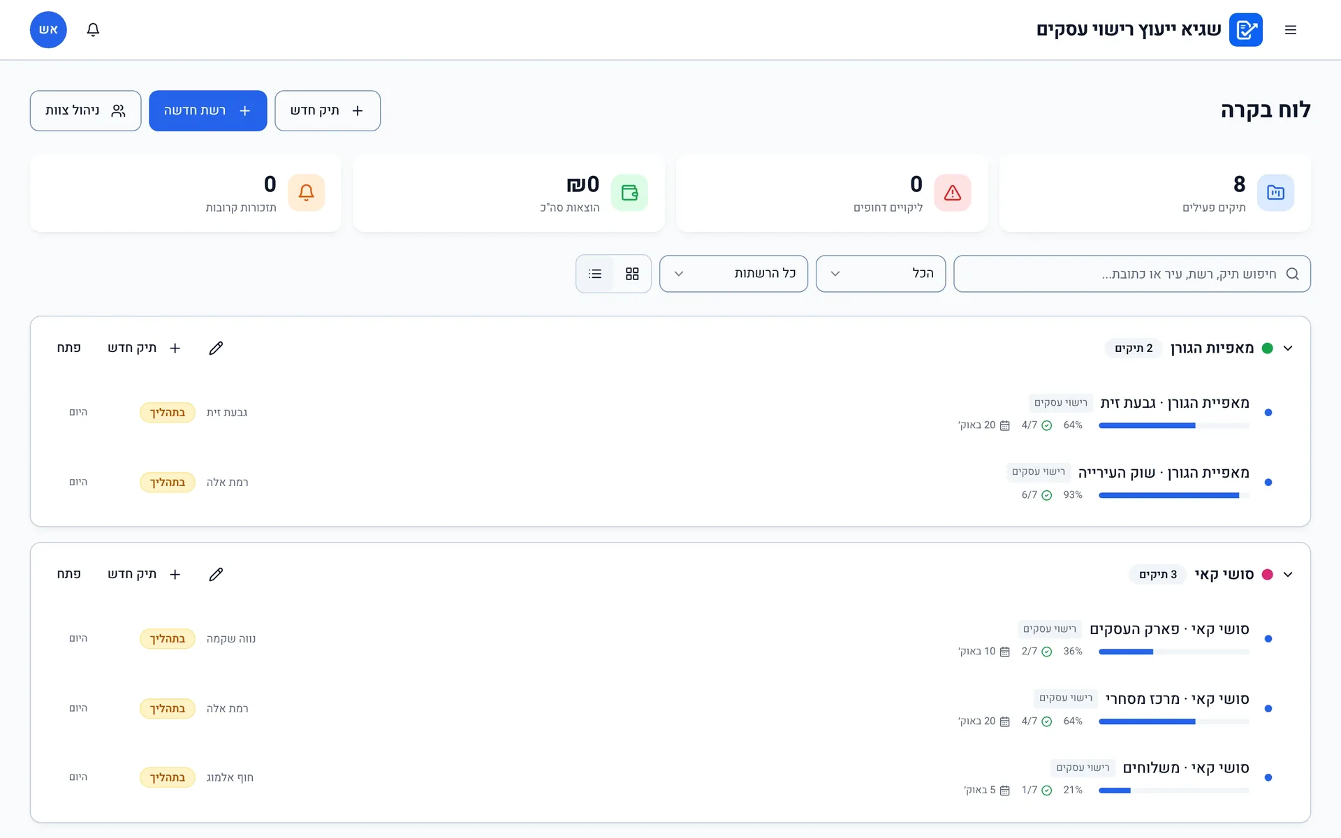The width and height of the screenshot is (1341, 838).
Task: Click the ניהול צוות button
Action: (x=85, y=110)
